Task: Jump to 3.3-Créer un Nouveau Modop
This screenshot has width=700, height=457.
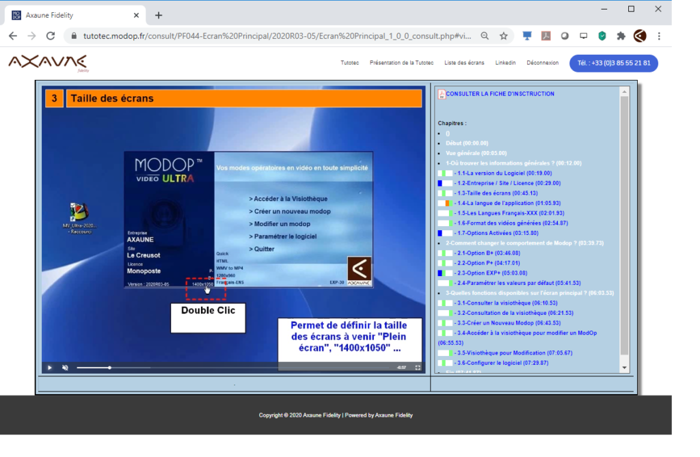Action: [x=507, y=323]
